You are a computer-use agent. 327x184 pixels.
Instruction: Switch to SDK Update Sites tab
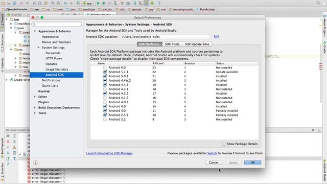tap(197, 44)
